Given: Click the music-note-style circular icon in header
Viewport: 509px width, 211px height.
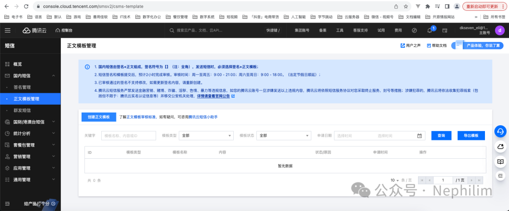Looking at the screenshot, I should pyautogui.click(x=414, y=31).
